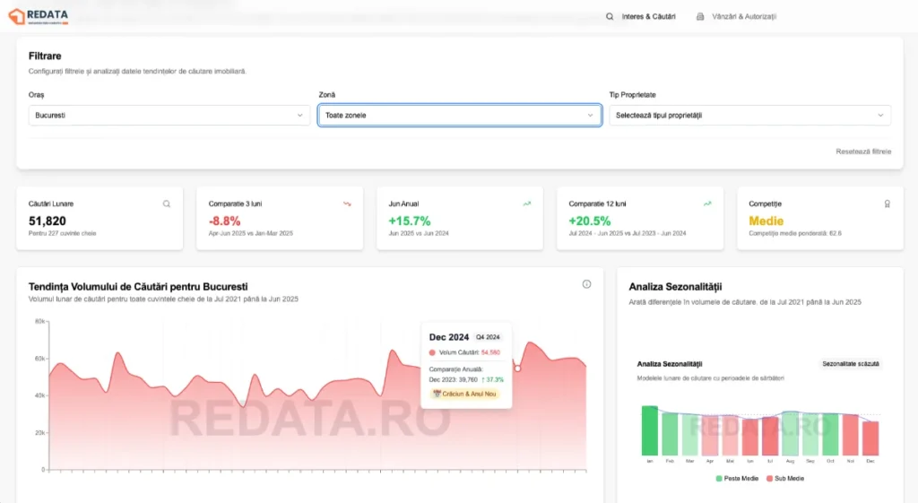
Task: Click the REDATA logo in header
Action: tap(39, 16)
